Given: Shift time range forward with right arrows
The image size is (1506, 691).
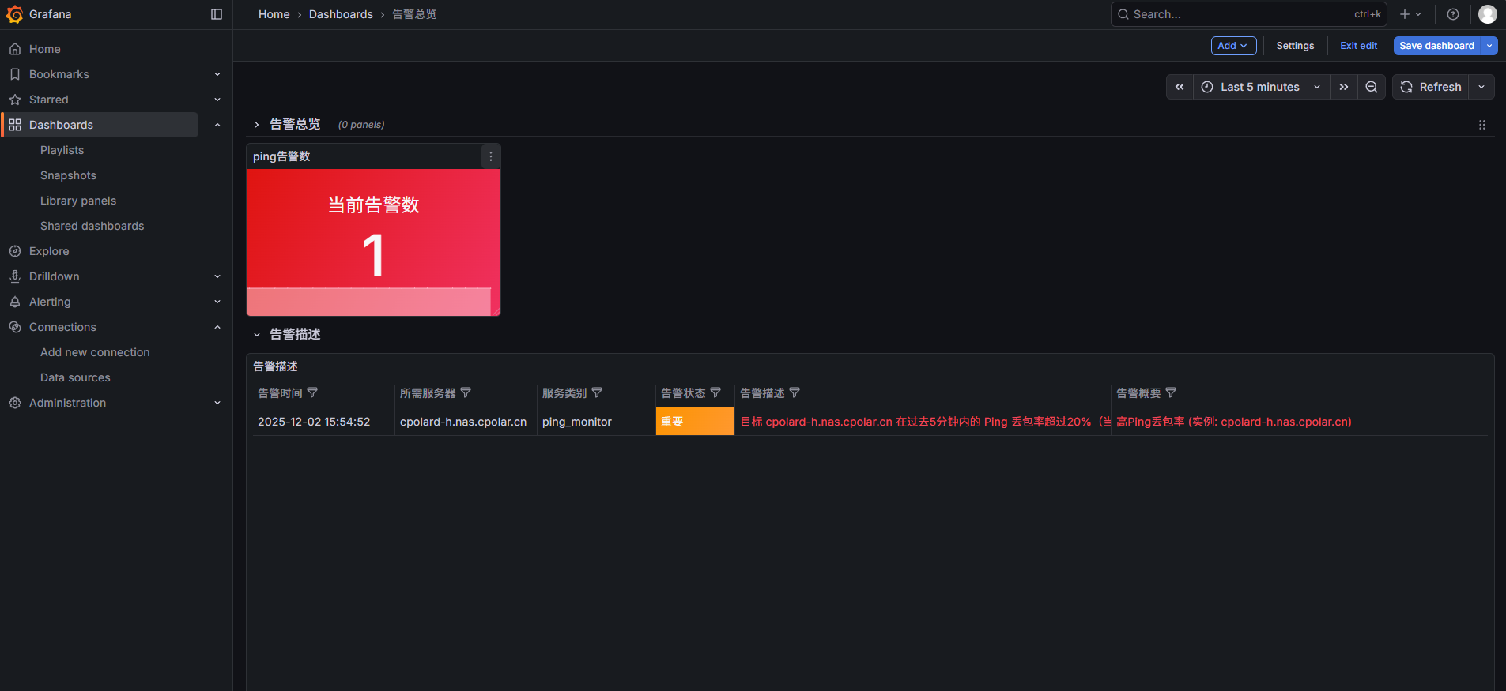Looking at the screenshot, I should click(1344, 87).
